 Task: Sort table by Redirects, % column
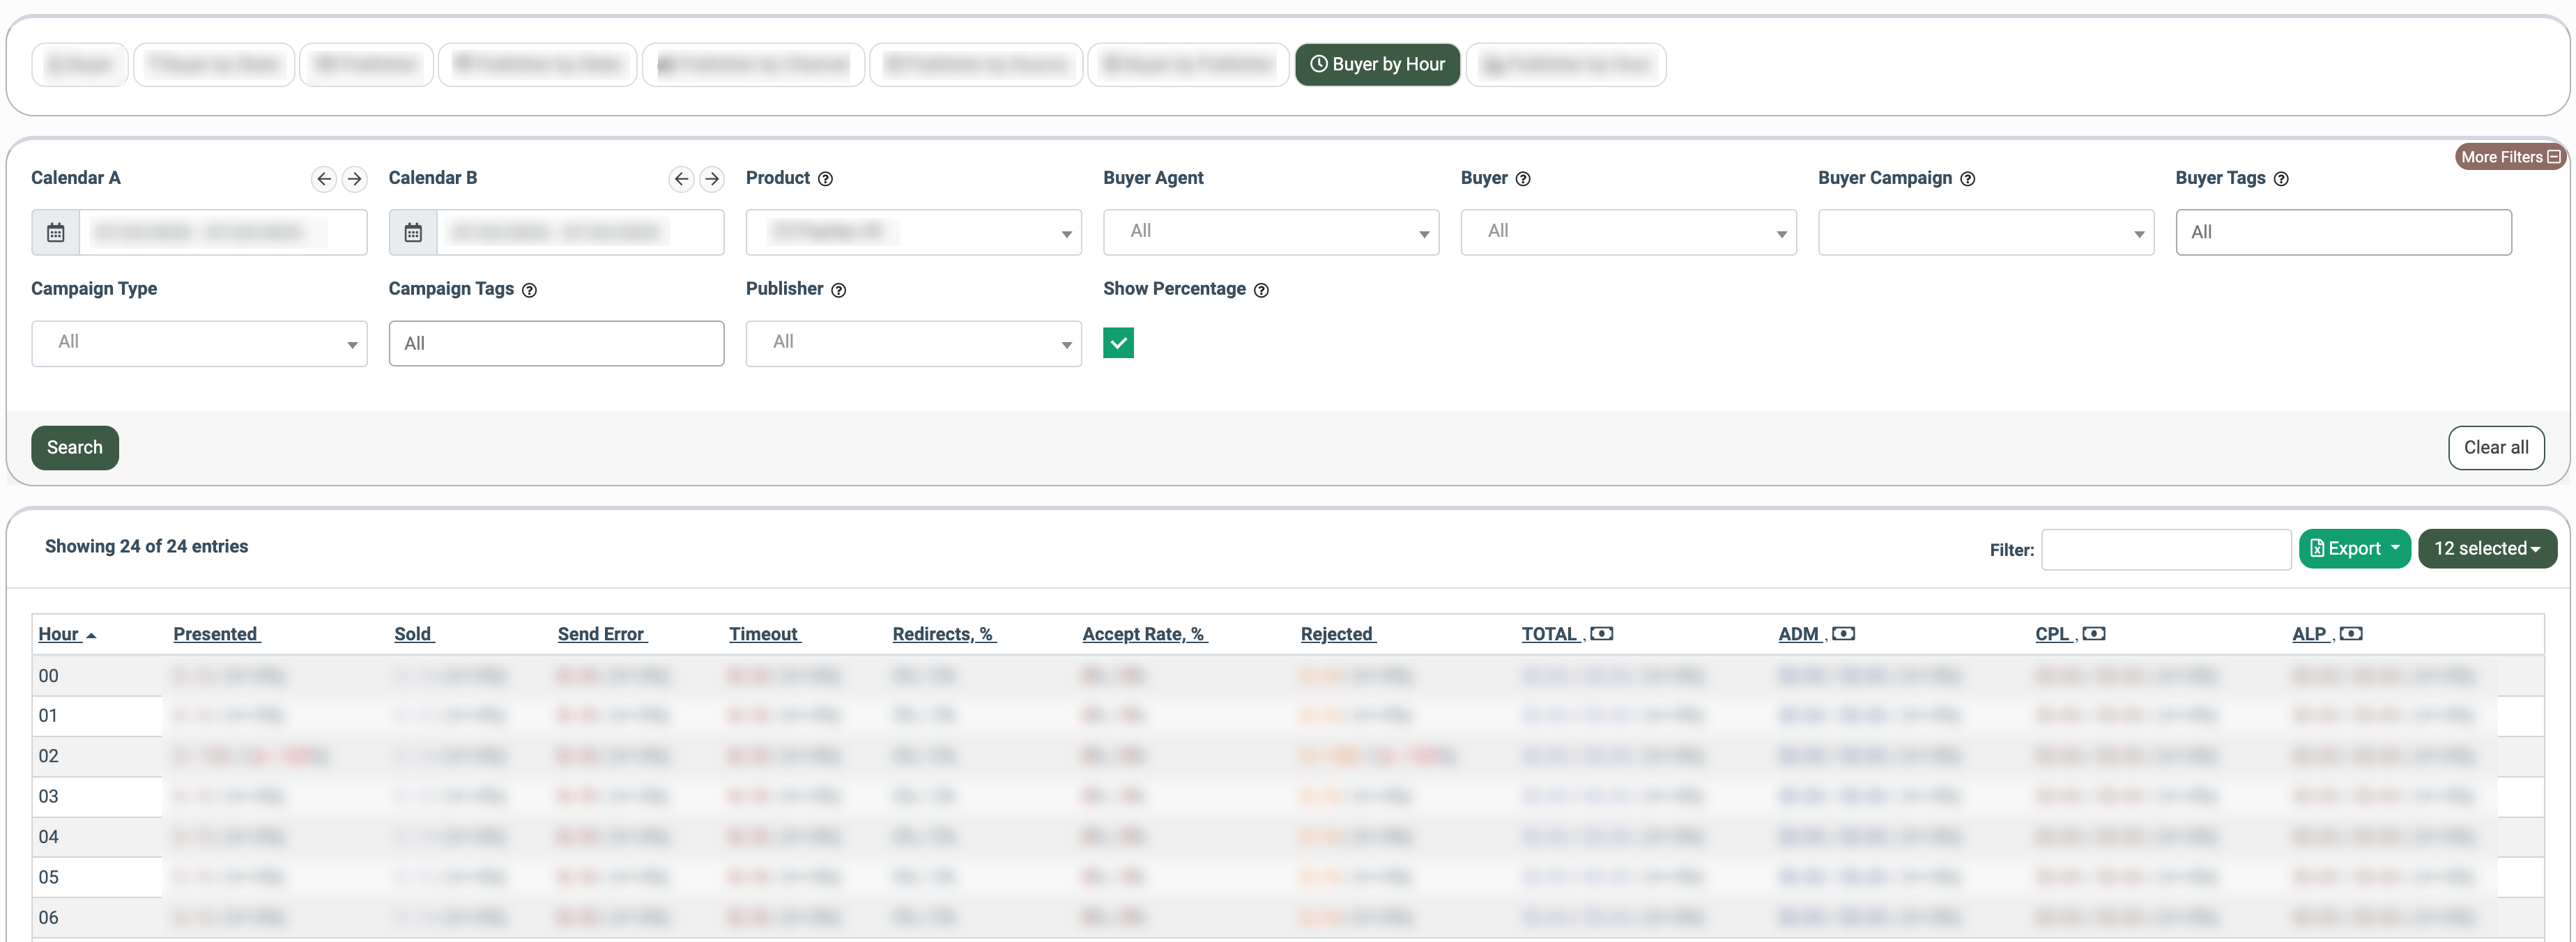[x=943, y=634]
